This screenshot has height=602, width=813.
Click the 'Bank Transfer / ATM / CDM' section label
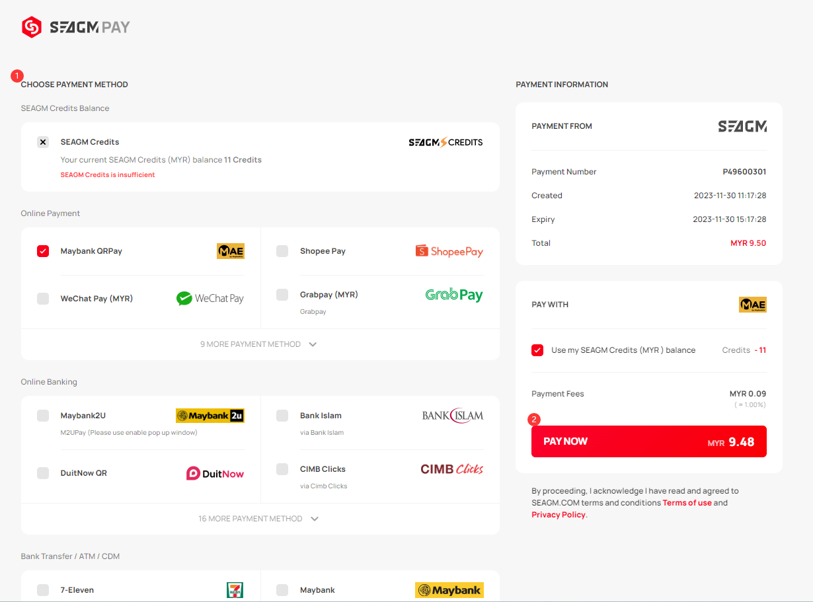click(x=70, y=556)
